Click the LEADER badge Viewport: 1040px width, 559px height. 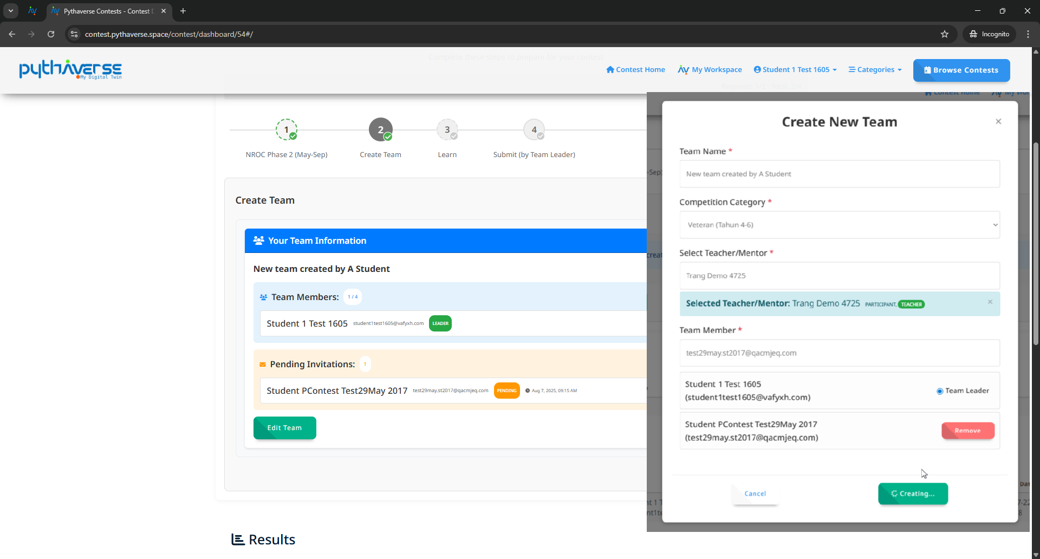(x=440, y=323)
